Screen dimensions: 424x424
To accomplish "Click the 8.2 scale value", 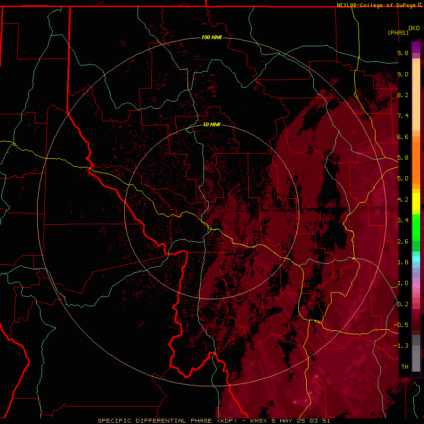I will [x=403, y=95].
